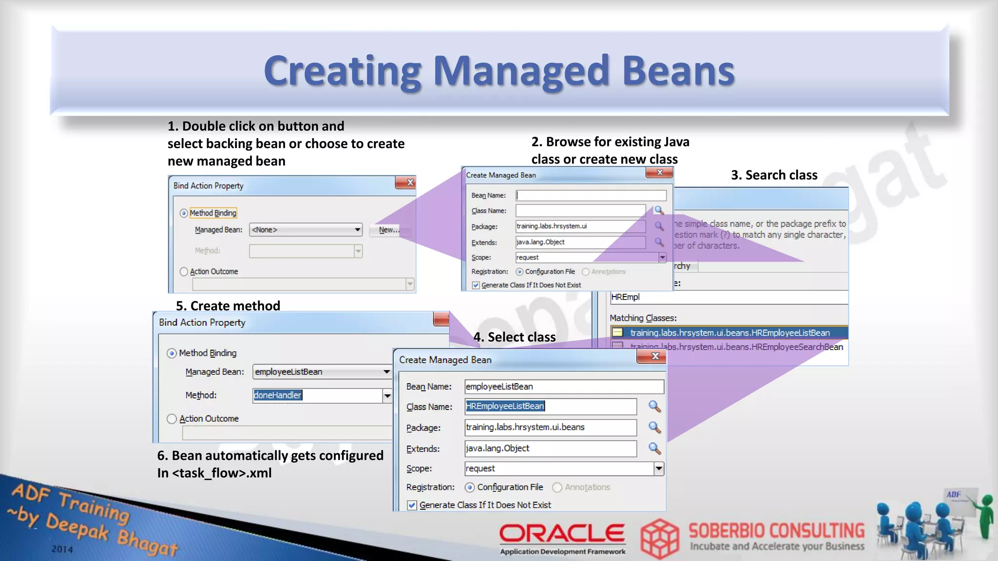The width and height of the screenshot is (998, 561).
Task: Select Action Outcome radio in lower Bind dialog
Action: 172,419
